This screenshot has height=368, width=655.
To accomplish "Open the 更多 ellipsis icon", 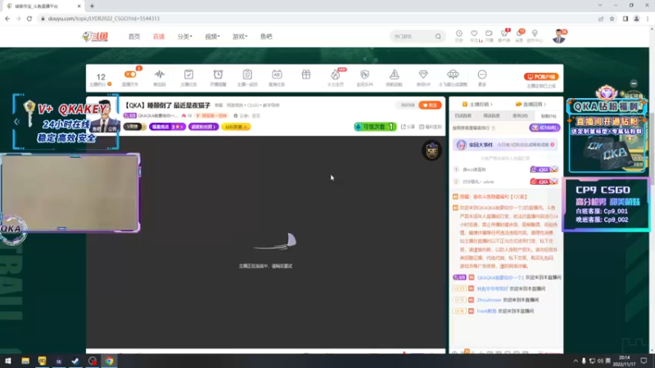I will pos(482,74).
